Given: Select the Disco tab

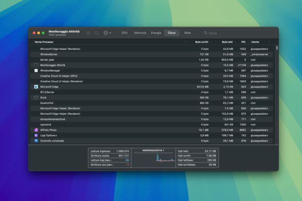Looking at the screenshot, I should point(172,33).
